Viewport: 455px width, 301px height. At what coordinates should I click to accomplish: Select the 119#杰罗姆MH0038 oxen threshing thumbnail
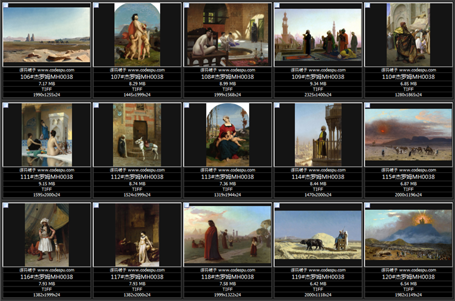[318, 235]
